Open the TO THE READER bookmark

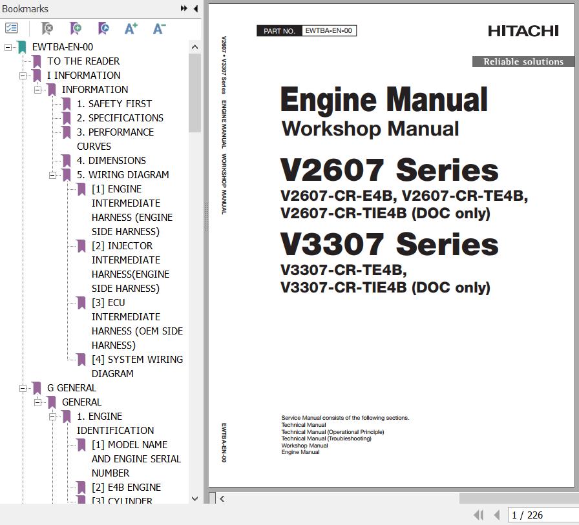coord(83,61)
